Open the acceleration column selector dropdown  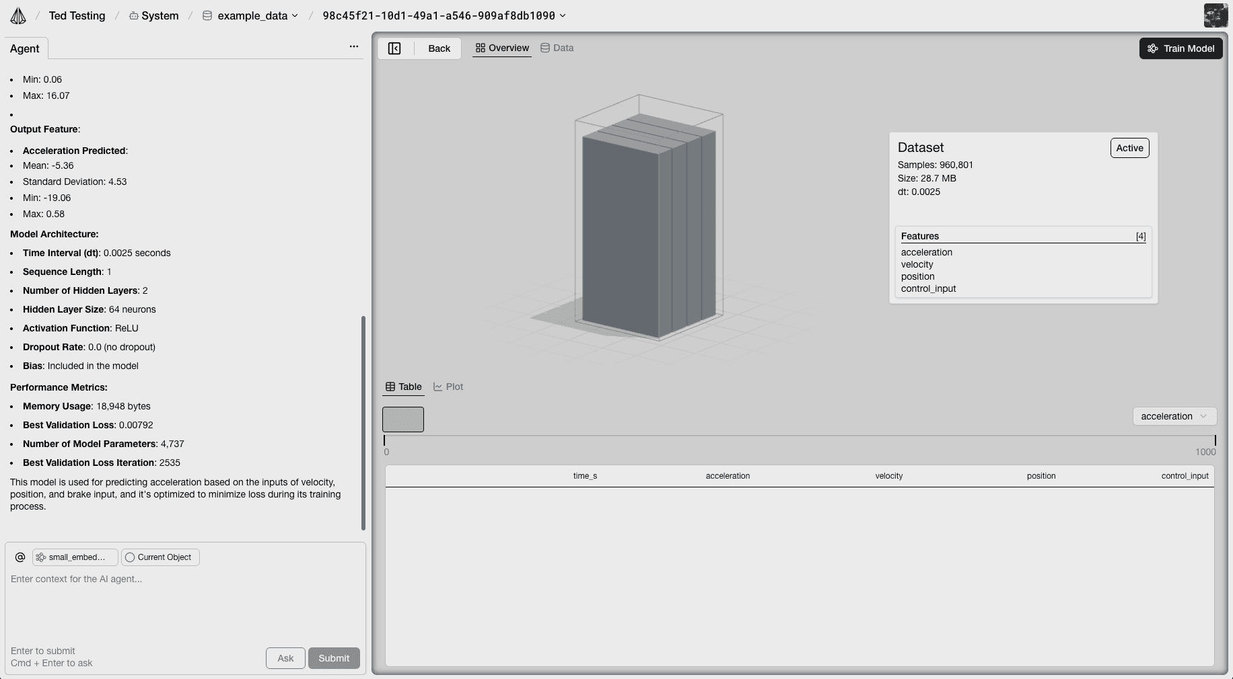tap(1174, 416)
